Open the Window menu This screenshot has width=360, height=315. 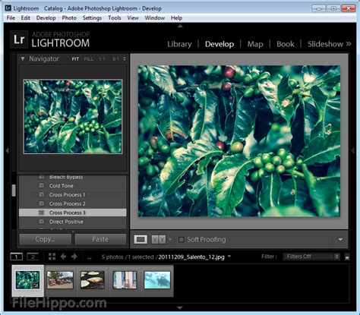155,18
